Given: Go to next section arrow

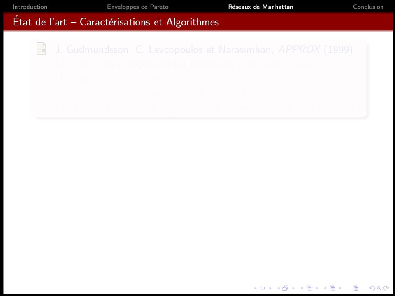Looking at the screenshot, I should [x=340, y=288].
